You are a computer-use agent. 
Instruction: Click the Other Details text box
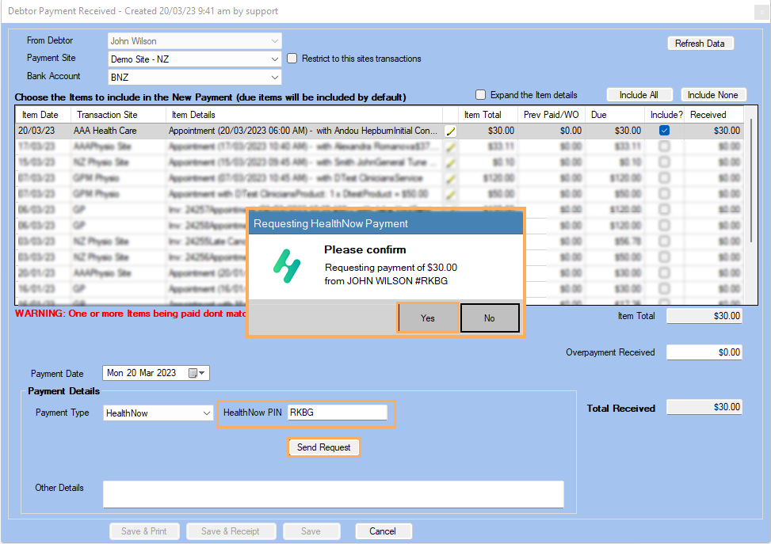[x=334, y=494]
